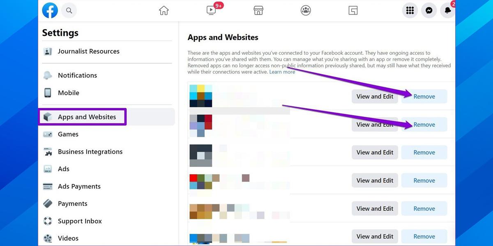
Task: Open the Marketplace storefront icon
Action: coord(258,11)
